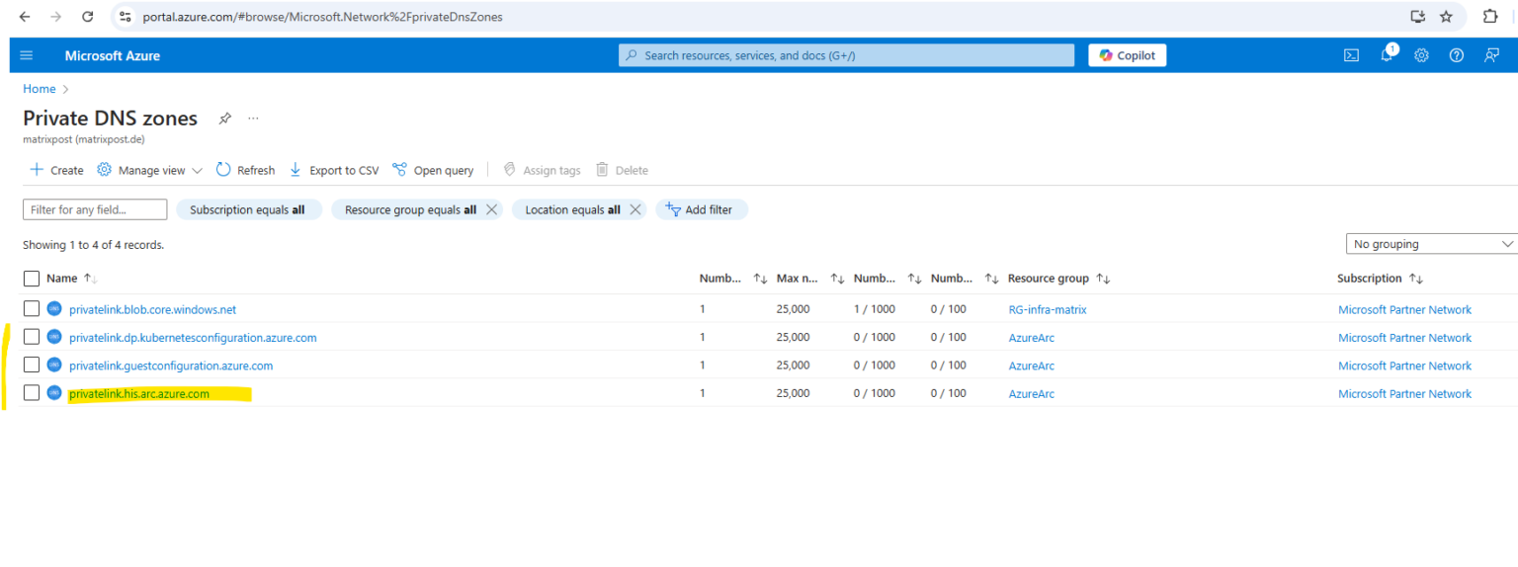
Task: Tick checkbox for privatelink.his.arc.azure.com row
Action: pyautogui.click(x=32, y=393)
